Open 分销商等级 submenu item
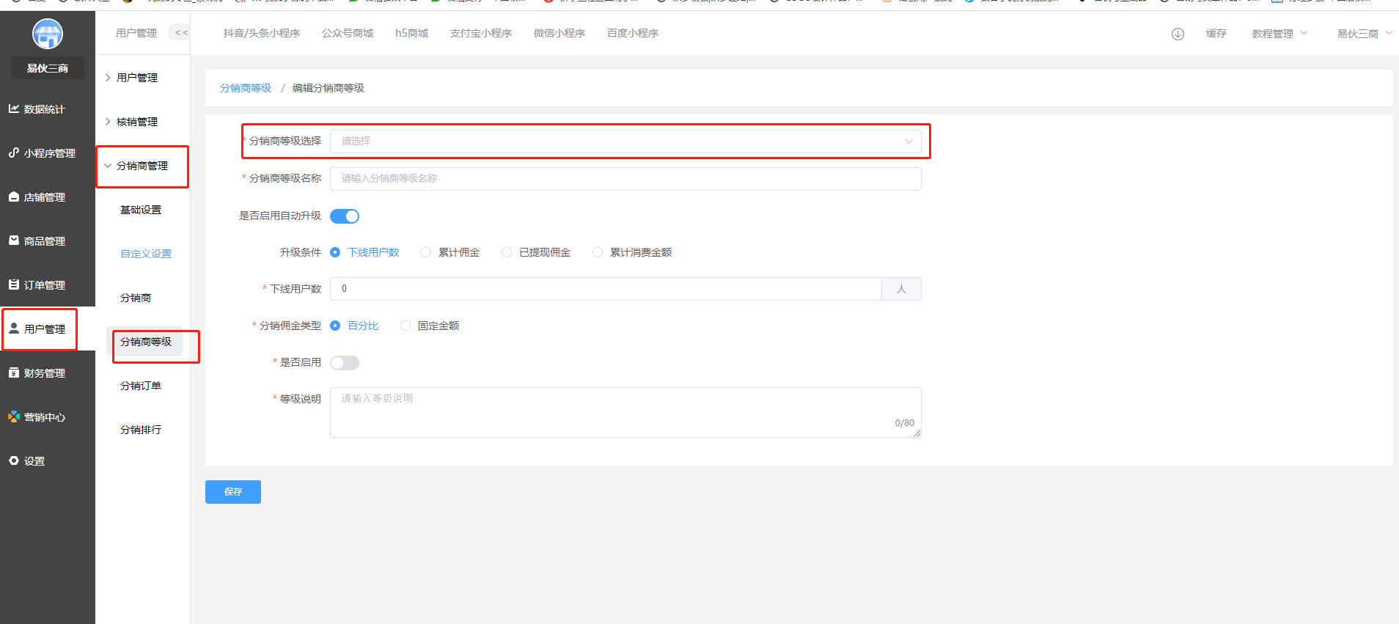Screen dimensions: 1399x624 (146, 342)
